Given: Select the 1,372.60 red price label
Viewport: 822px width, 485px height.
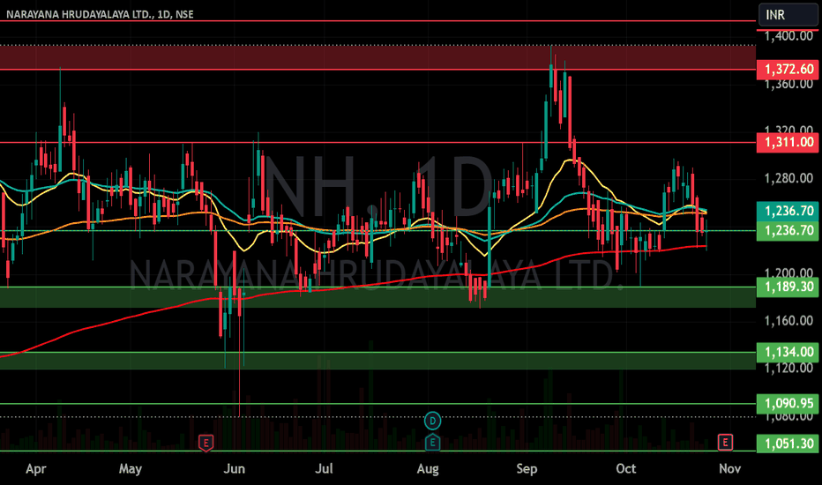Looking at the screenshot, I should click(788, 69).
